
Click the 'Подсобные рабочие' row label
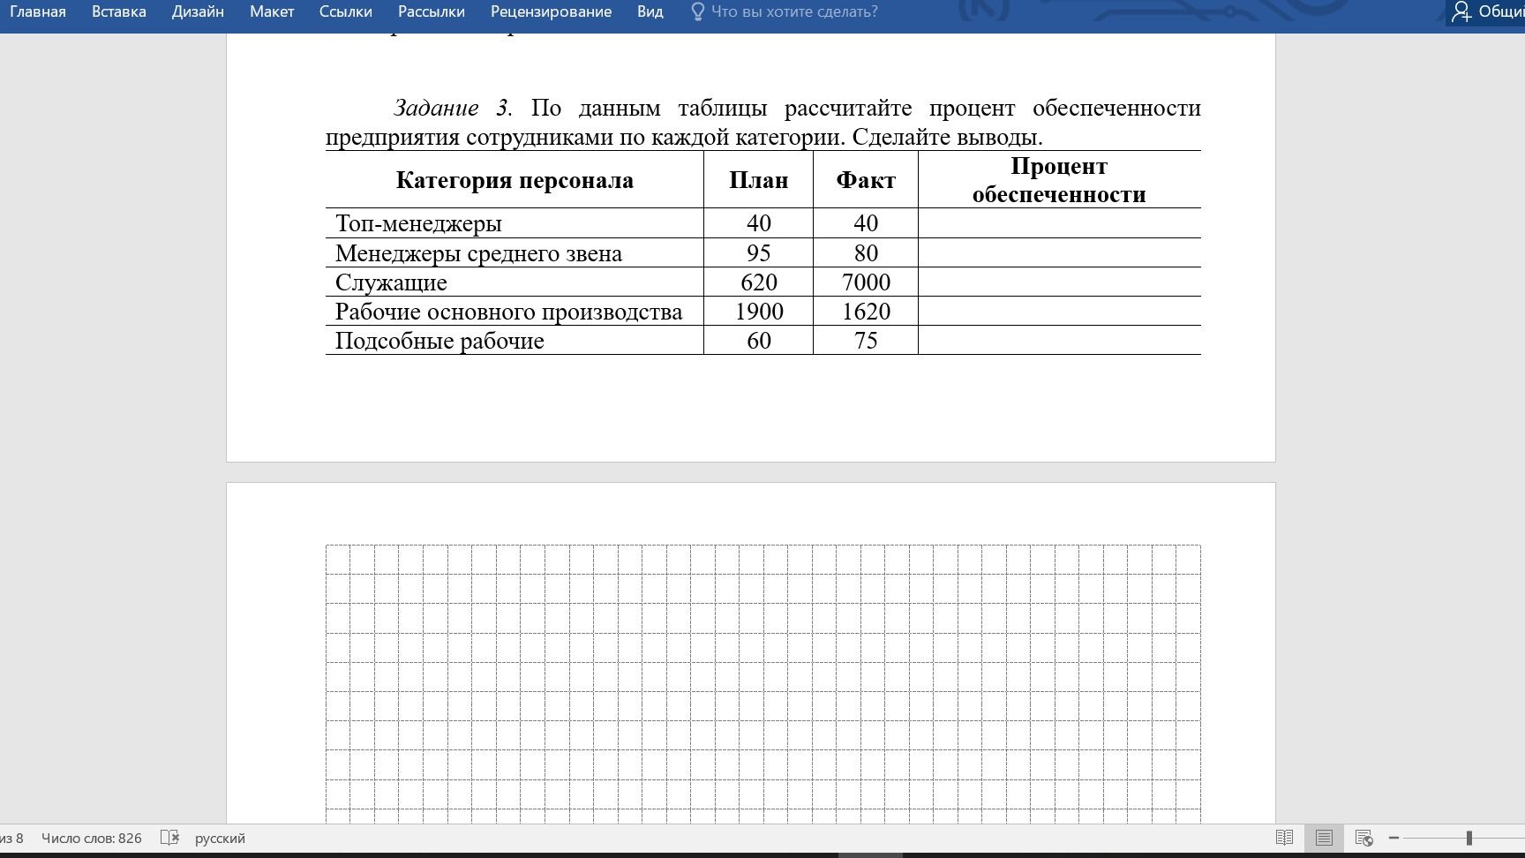pyautogui.click(x=439, y=341)
